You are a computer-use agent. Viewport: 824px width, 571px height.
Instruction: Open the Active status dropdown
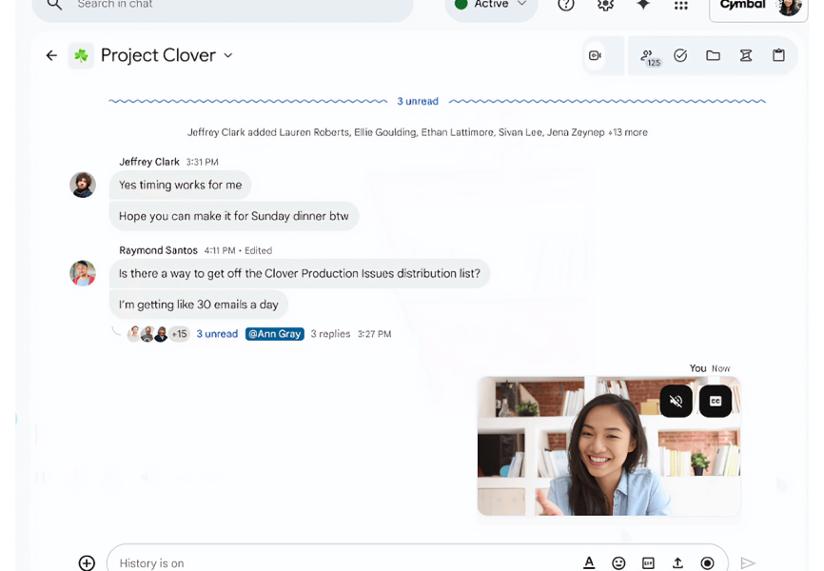click(491, 6)
